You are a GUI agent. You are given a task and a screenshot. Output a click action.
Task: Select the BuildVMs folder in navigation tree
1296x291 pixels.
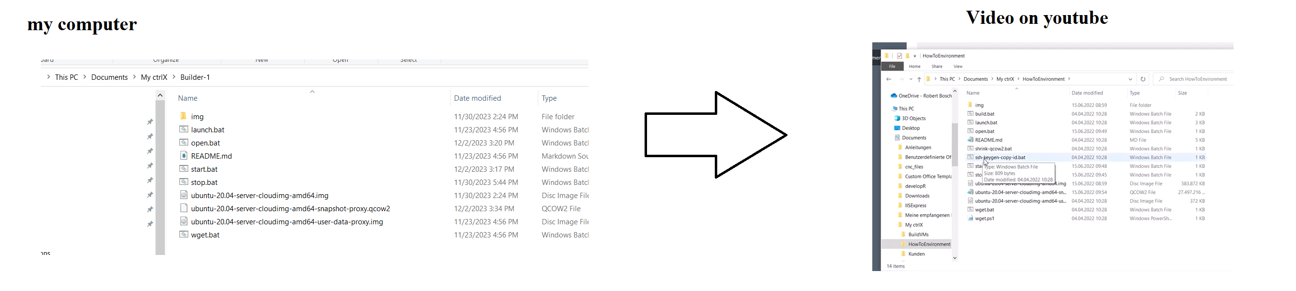click(x=918, y=234)
